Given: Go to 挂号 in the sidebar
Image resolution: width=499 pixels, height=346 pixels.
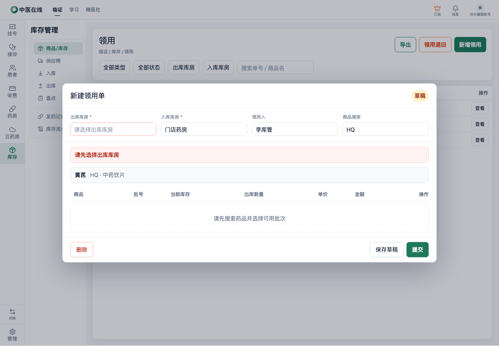Looking at the screenshot, I should pos(12,30).
